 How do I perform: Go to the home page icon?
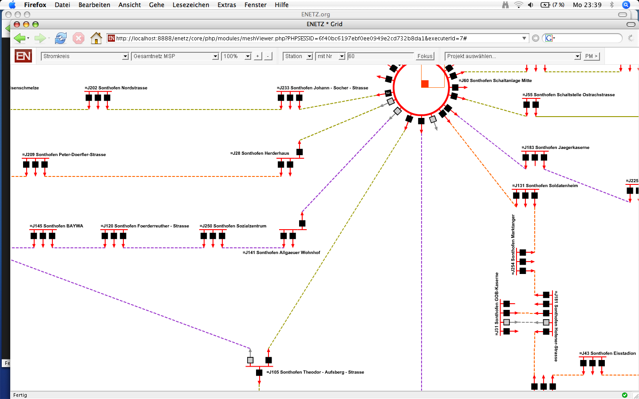96,39
